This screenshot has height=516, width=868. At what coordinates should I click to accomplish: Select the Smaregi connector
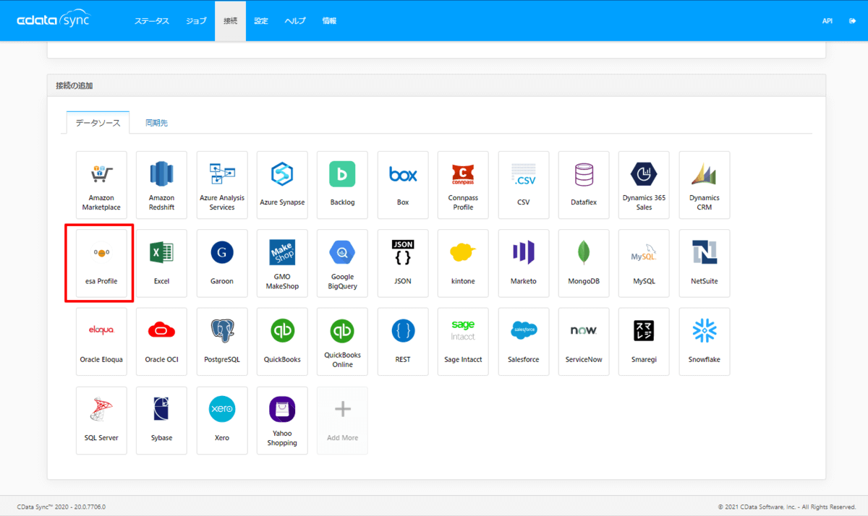644,342
